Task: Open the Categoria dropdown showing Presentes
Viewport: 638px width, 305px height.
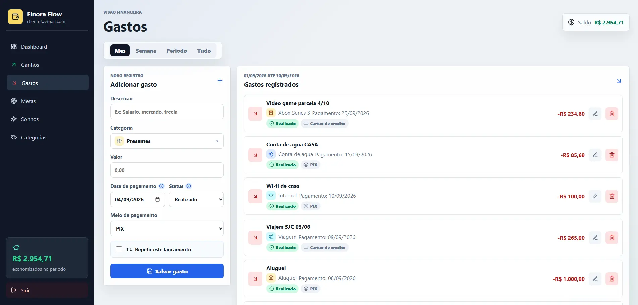Action: coord(167,141)
